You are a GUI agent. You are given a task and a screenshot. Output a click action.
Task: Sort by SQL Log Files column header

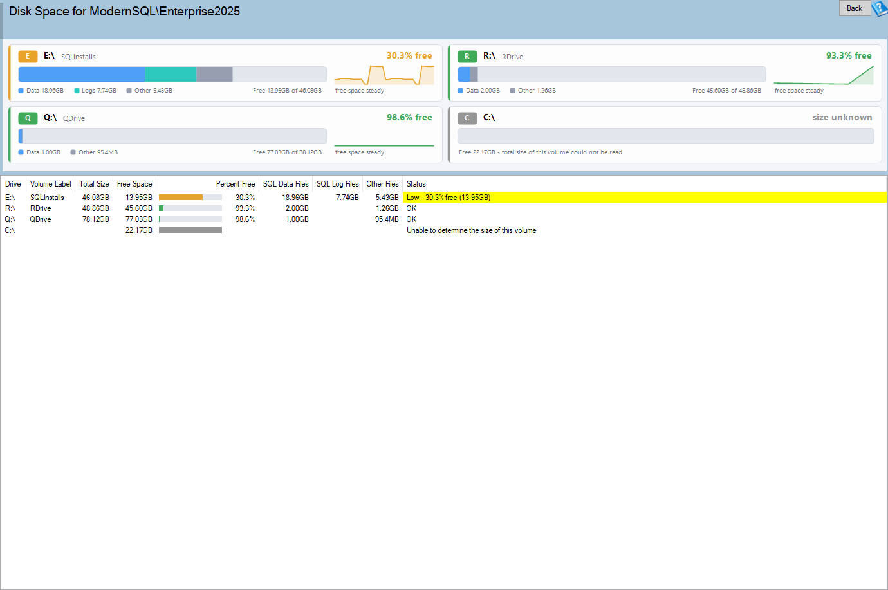pyautogui.click(x=338, y=184)
